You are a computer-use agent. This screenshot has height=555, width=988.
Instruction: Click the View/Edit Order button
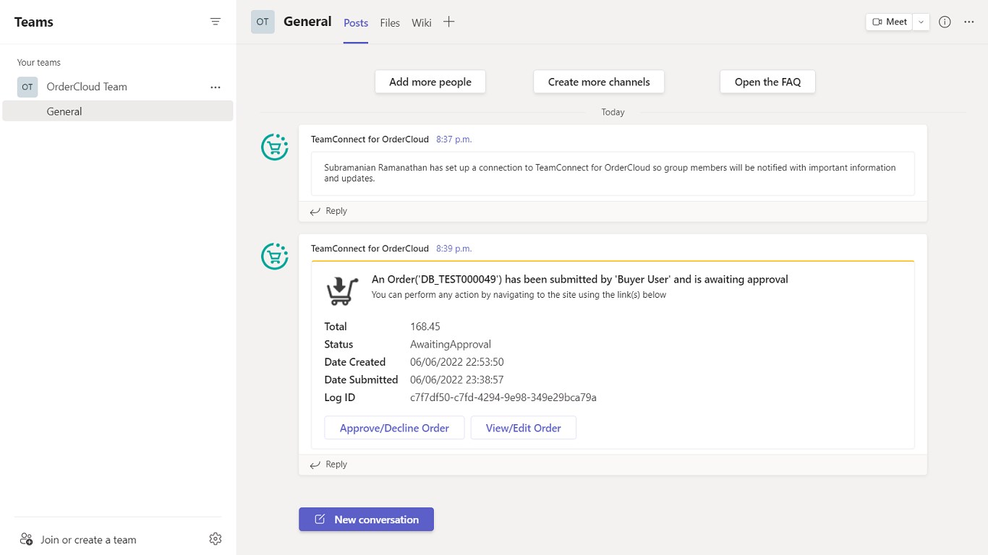(523, 428)
